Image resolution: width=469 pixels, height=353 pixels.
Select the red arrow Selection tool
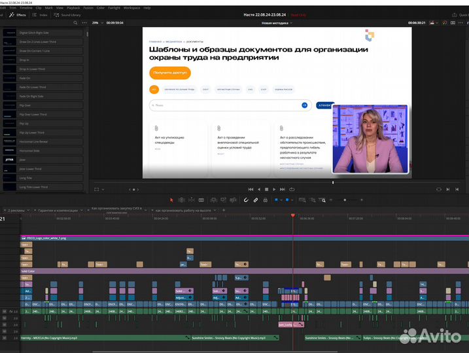171,199
